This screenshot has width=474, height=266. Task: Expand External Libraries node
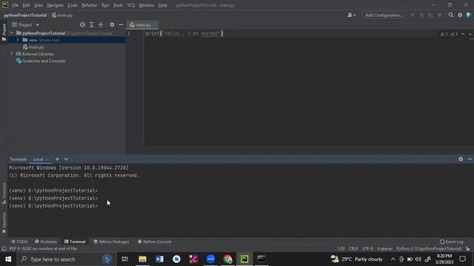point(12,54)
